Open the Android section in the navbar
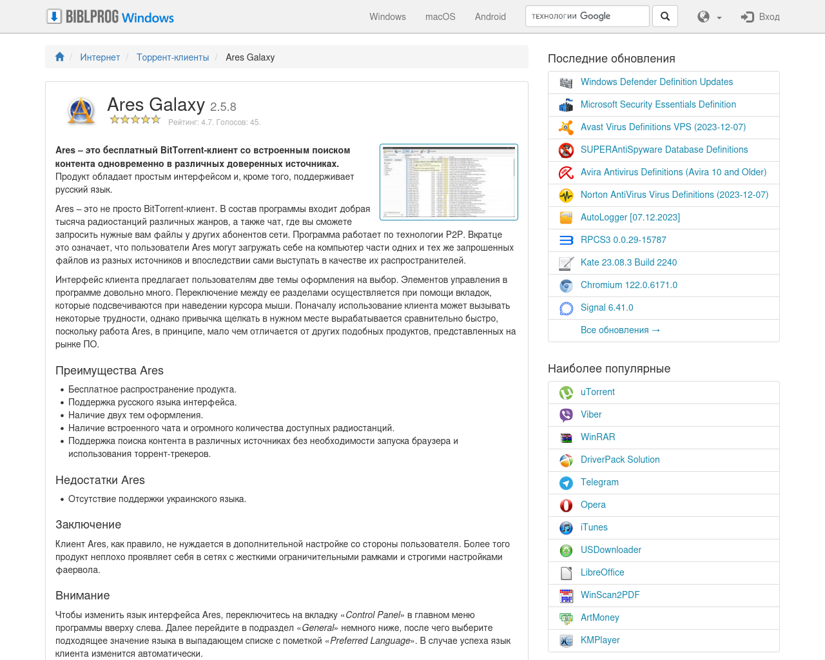Viewport: 825px width, 660px height. point(490,17)
